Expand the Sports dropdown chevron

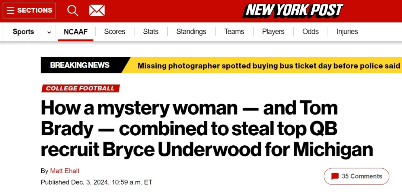point(49,32)
